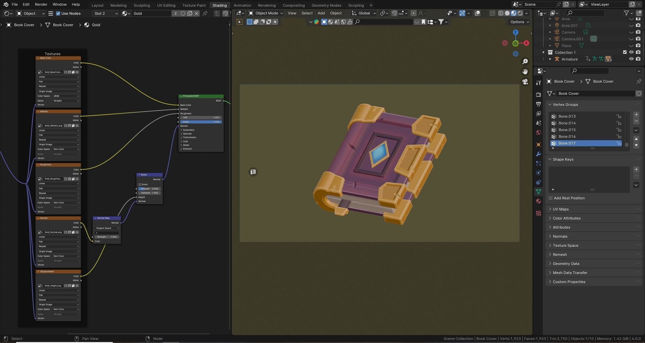Open Tangent Space dropdown on Normal Map
The height and width of the screenshot is (343, 645).
[107, 228]
